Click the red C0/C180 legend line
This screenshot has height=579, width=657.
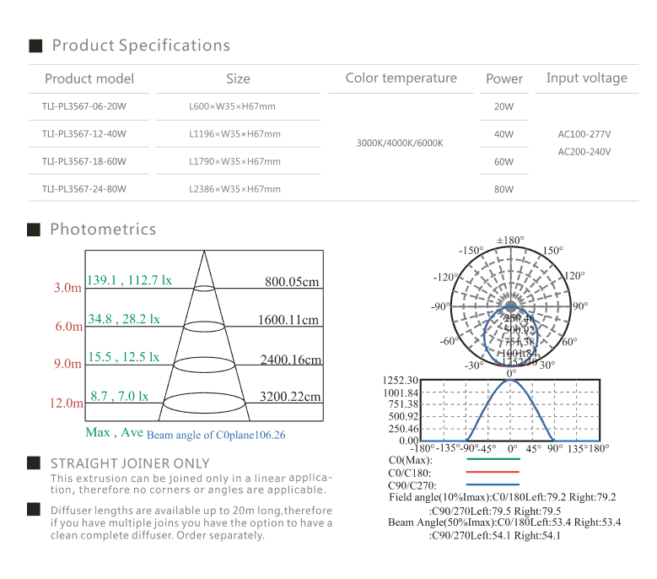(x=493, y=473)
